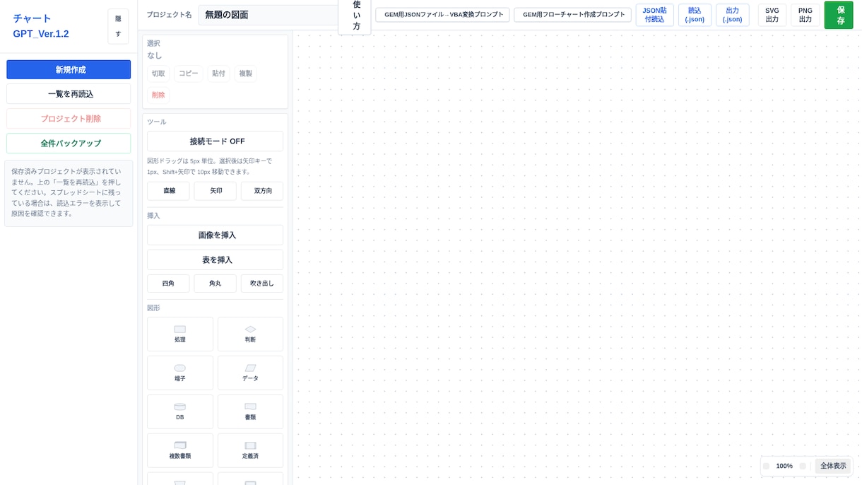Image resolution: width=862 pixels, height=485 pixels.
Task: Add a 処理 (process) shape
Action: [x=179, y=334]
